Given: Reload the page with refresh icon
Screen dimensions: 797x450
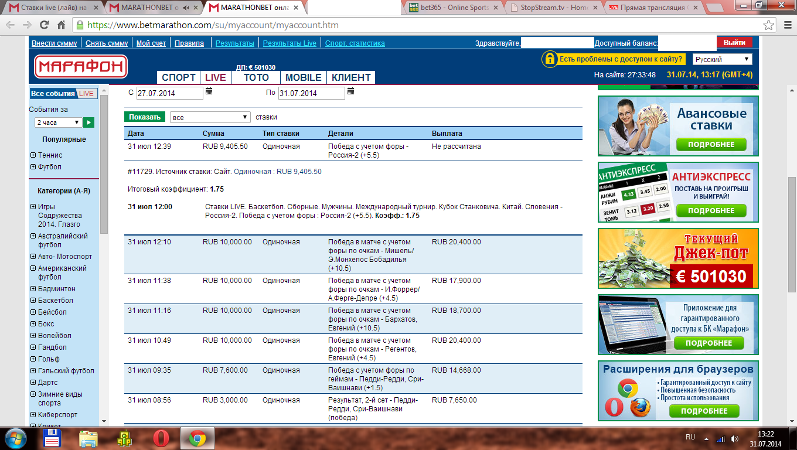Looking at the screenshot, I should tap(44, 25).
